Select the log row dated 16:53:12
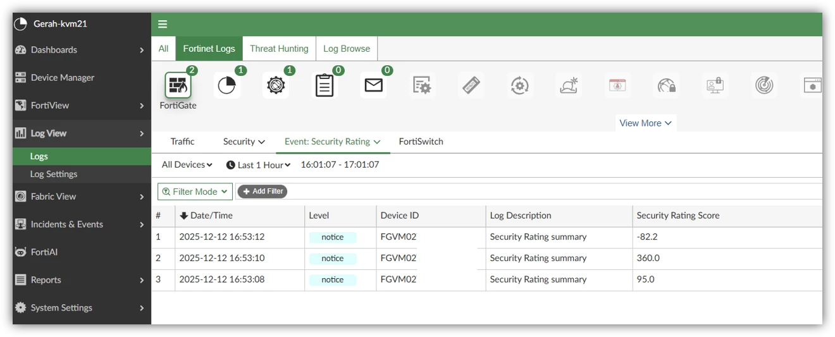Viewport: 835px width, 337px height. click(x=486, y=237)
